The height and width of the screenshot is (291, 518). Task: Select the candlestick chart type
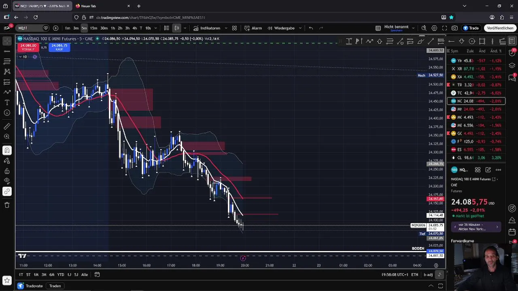[x=177, y=28]
